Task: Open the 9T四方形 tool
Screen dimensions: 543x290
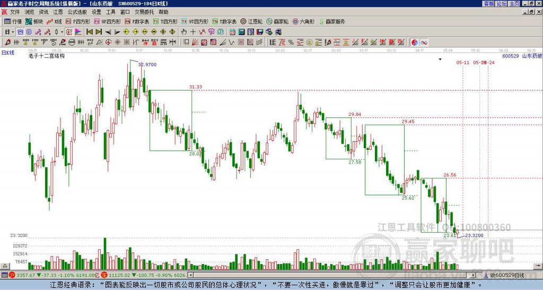Action: [x=195, y=21]
